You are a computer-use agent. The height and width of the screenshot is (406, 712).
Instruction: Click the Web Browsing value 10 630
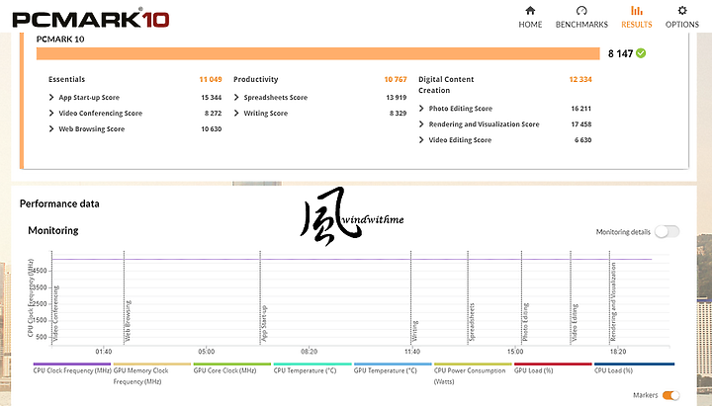tap(212, 128)
